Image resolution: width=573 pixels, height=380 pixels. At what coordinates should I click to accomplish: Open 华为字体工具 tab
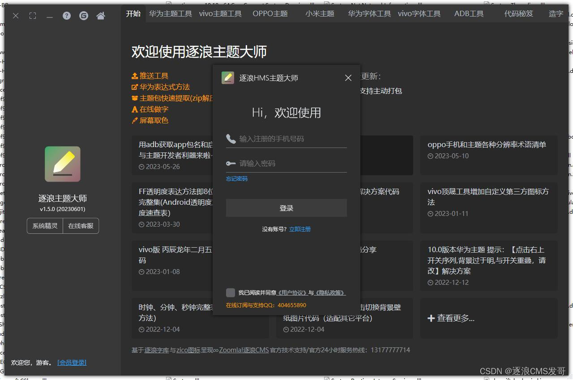[x=370, y=13]
